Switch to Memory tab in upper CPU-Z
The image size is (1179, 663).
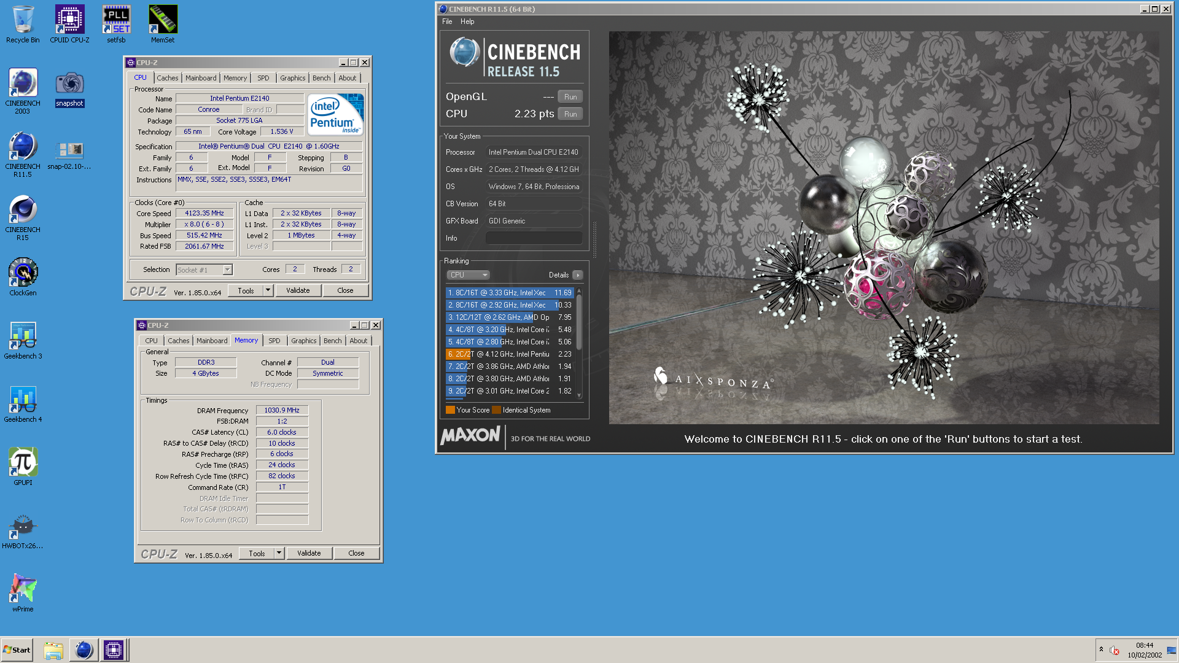coord(235,78)
